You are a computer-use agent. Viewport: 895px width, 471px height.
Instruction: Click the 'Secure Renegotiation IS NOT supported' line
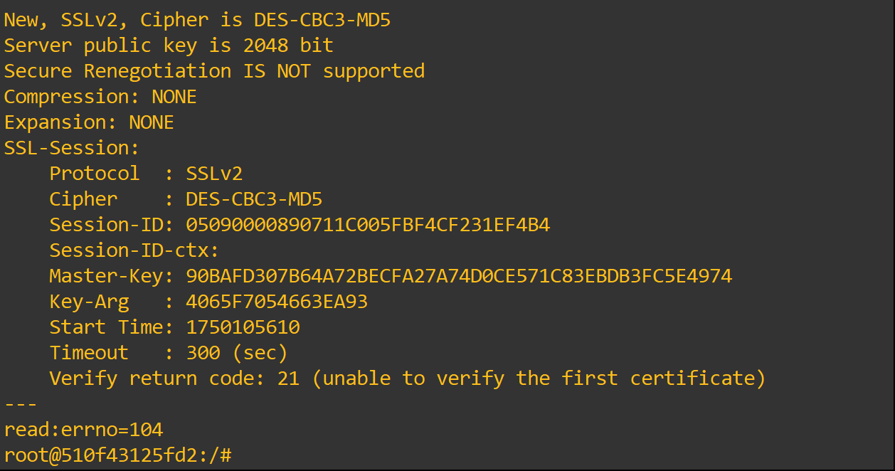(x=214, y=71)
